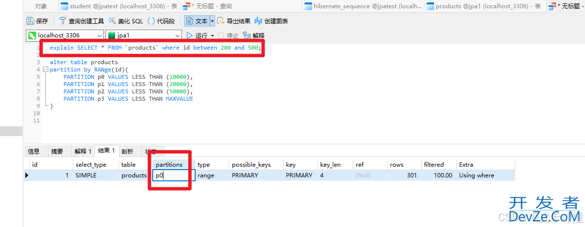
Task: Select the PRIMARY cell under possible_keys
Action: pos(256,175)
